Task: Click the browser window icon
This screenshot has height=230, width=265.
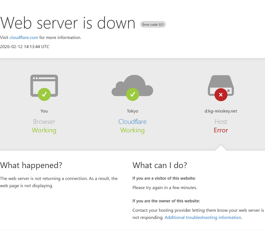Action: [x=44, y=82]
